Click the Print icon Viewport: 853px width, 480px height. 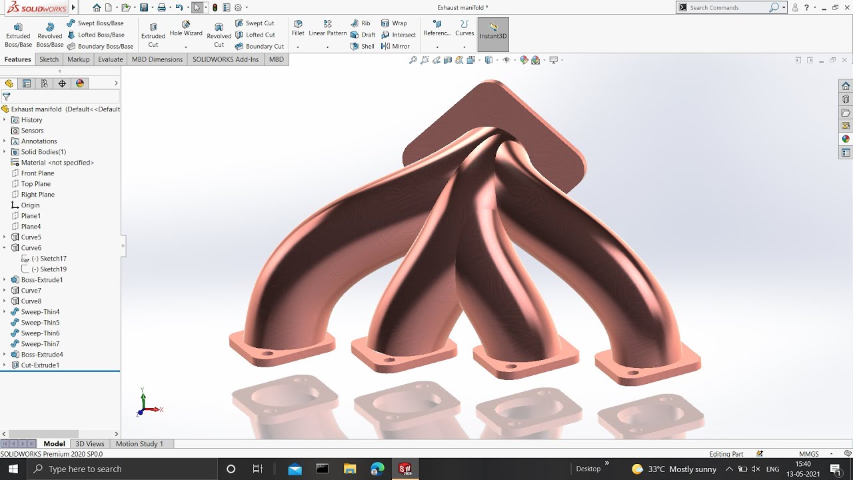(161, 7)
